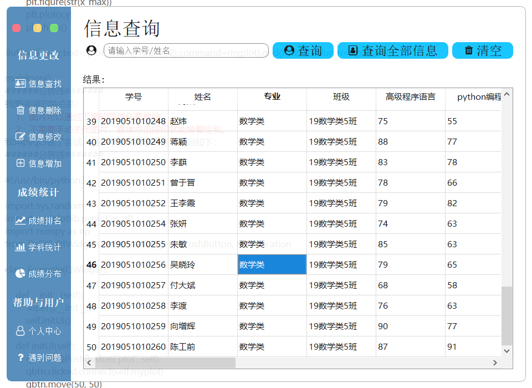
Task: Select name cell 向增辉
Action: tap(203, 326)
